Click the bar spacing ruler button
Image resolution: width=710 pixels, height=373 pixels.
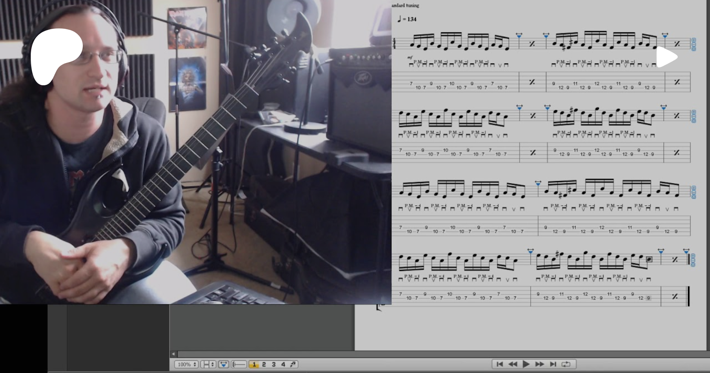click(x=239, y=364)
